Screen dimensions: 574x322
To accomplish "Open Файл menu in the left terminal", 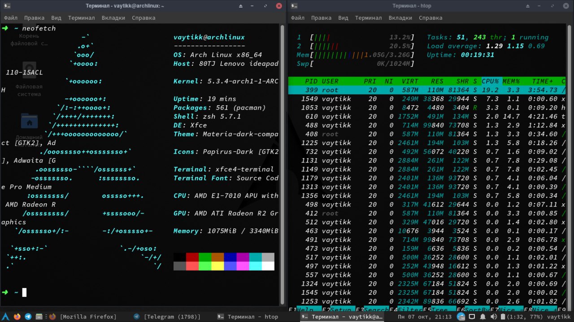I will tap(11, 18).
